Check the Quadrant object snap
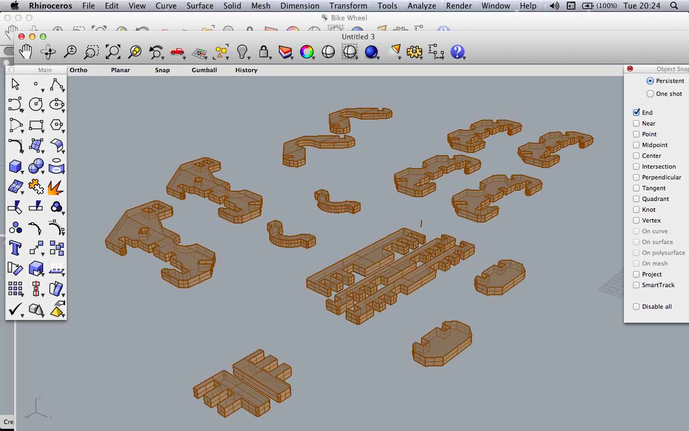The image size is (689, 431). click(636, 199)
